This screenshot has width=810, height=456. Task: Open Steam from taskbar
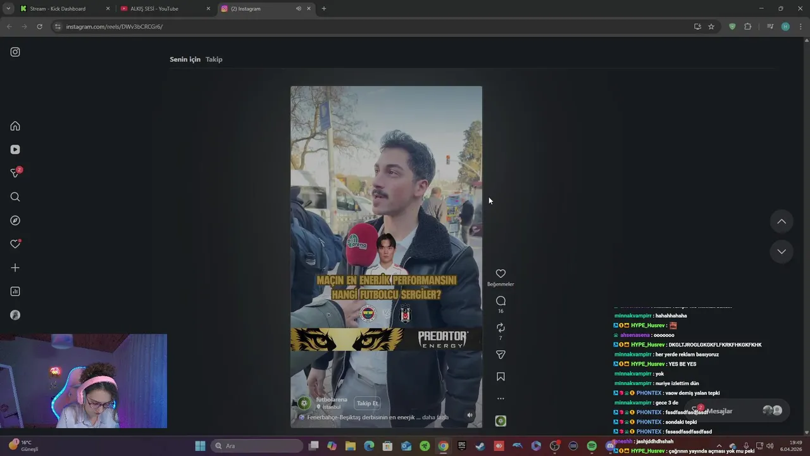point(480,446)
